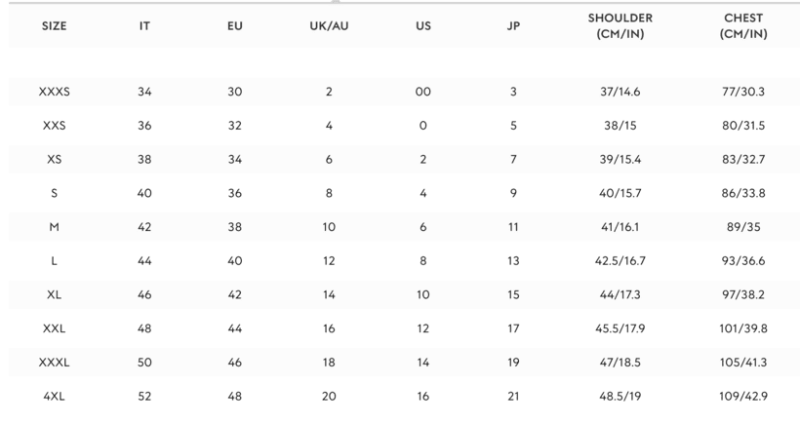The image size is (800, 423).
Task: Select chest value 109/42.9
Action: point(743,397)
